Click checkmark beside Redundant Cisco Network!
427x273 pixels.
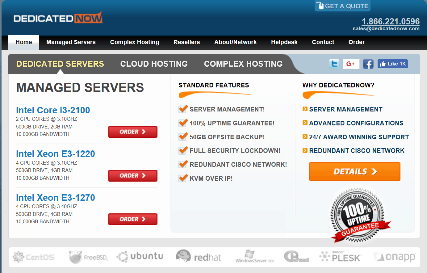click(183, 164)
